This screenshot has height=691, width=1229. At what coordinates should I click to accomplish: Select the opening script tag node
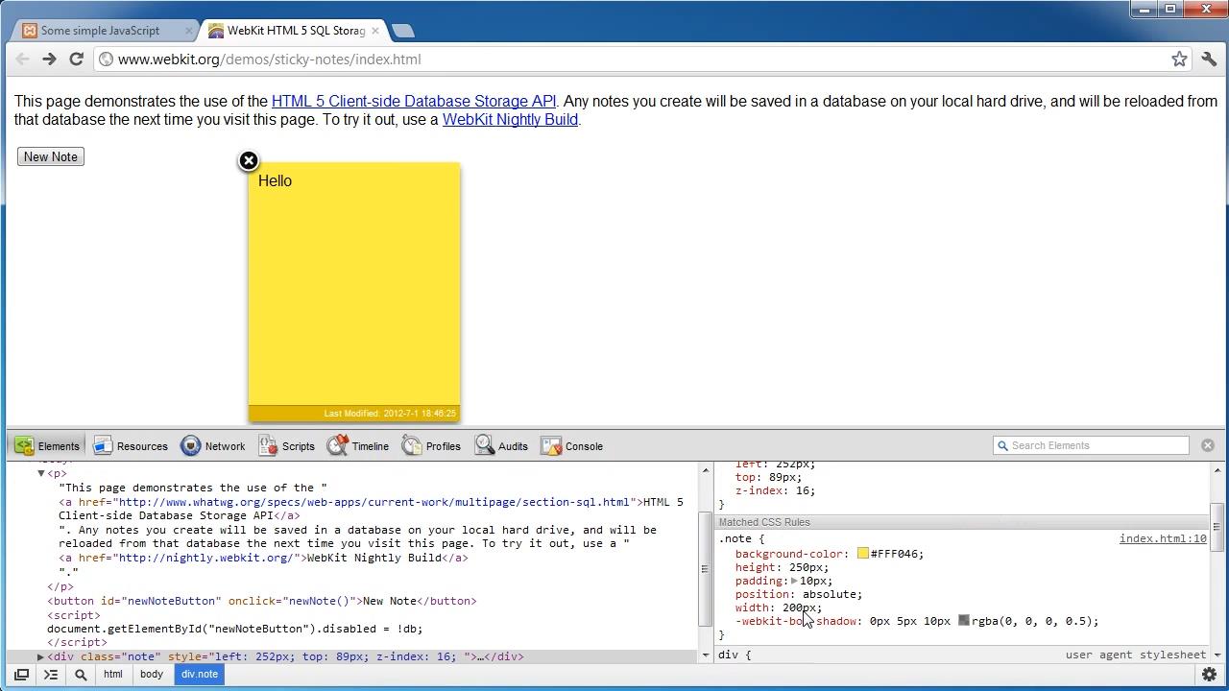click(x=74, y=615)
